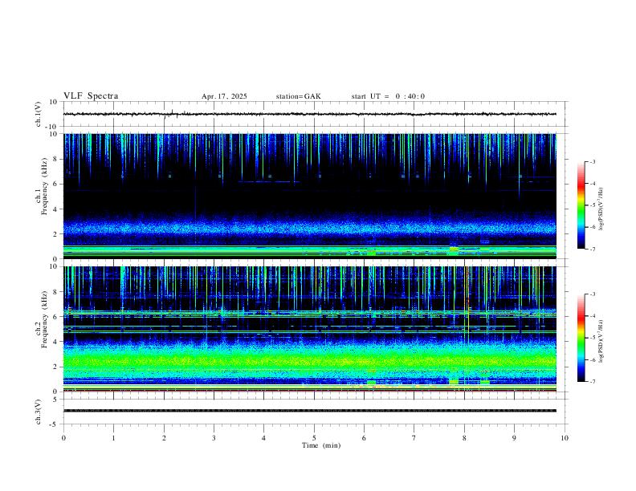Click the ch.1 "Frequency (kHz)" axis label

point(44,186)
